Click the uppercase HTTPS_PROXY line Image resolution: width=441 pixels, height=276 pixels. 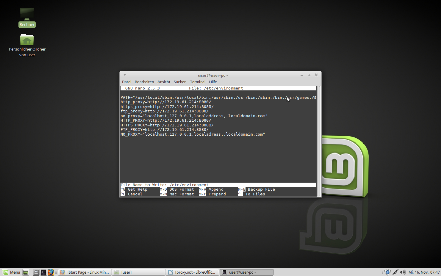(x=167, y=125)
